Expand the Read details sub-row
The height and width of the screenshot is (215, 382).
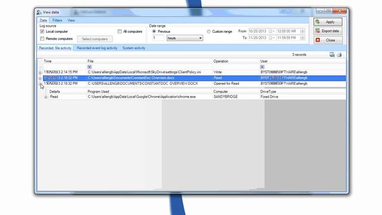(x=46, y=97)
